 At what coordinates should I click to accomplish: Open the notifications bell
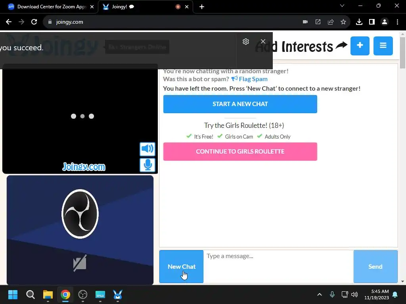click(x=395, y=294)
